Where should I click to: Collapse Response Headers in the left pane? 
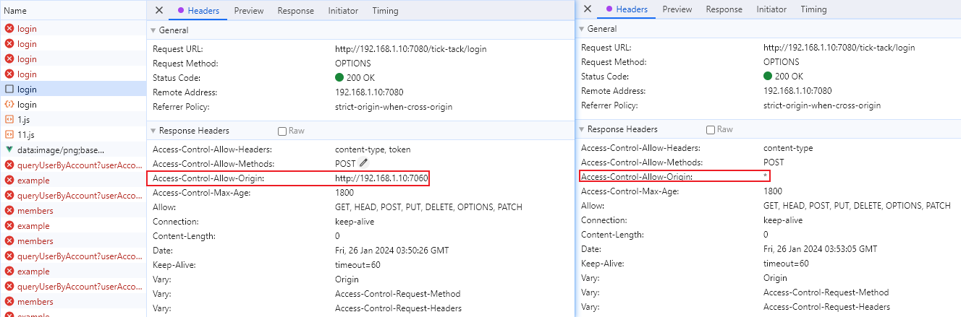pos(153,131)
